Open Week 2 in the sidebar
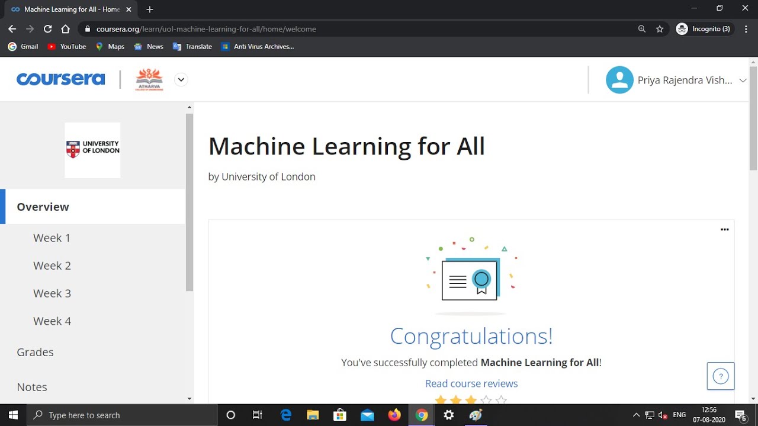This screenshot has height=426, width=758. click(x=52, y=266)
